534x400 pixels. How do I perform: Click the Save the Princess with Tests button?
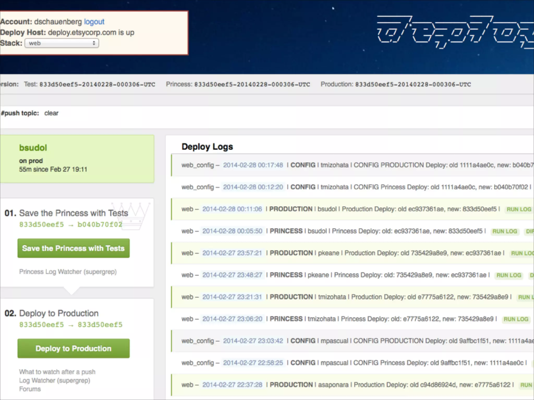tap(74, 248)
